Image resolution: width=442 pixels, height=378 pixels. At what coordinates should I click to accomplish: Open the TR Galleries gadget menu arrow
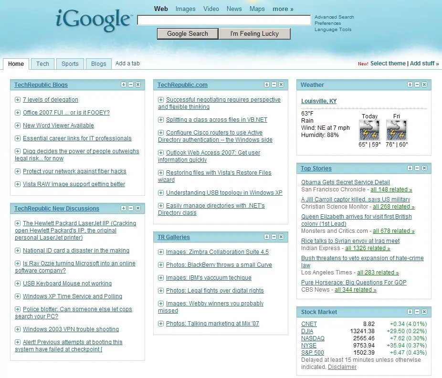point(267,237)
